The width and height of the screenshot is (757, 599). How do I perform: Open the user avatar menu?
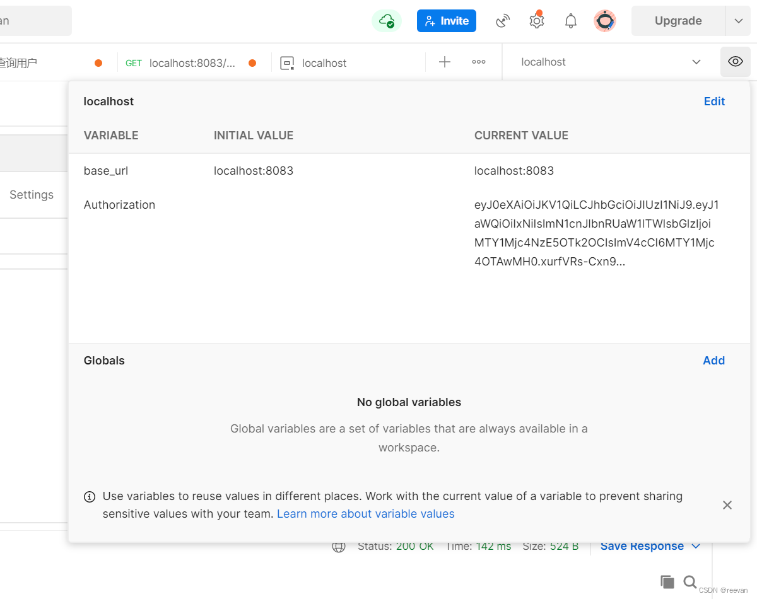click(605, 21)
